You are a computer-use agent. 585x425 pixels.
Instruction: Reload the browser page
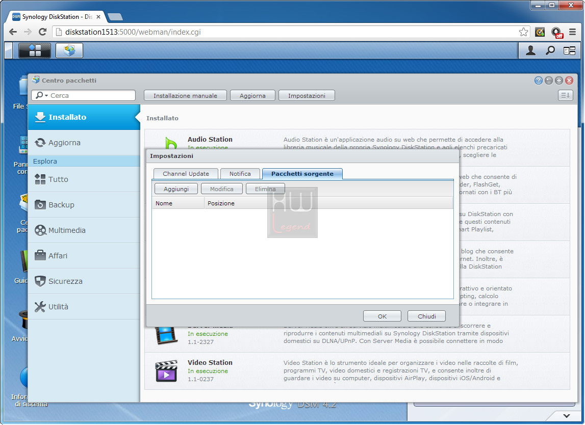42,32
